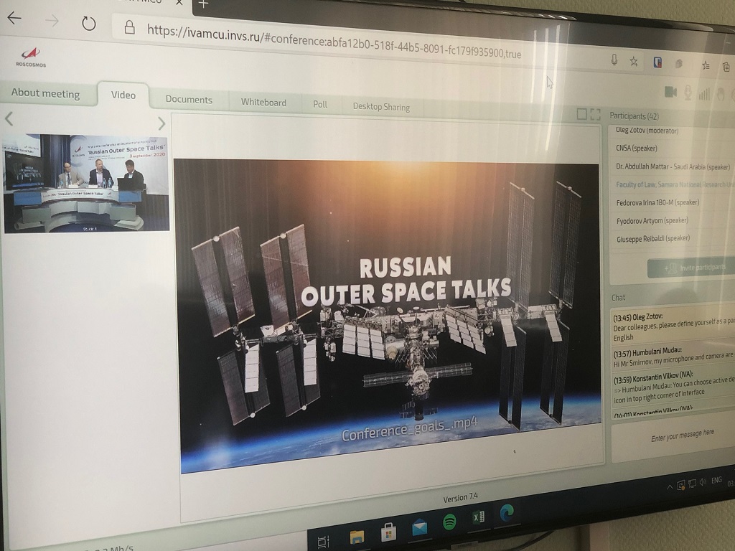This screenshot has height=551, width=735.
Task: Raise hand using the hand icon
Action: [x=721, y=95]
